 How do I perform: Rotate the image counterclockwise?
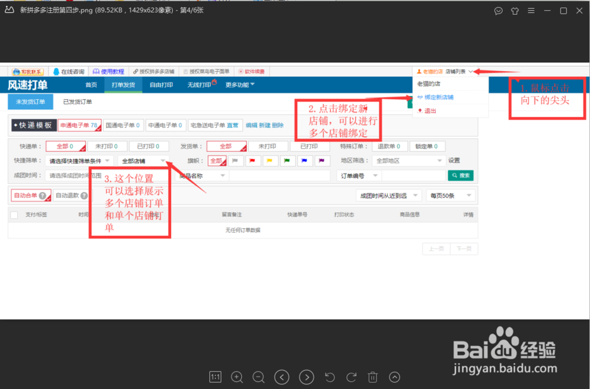pos(330,377)
